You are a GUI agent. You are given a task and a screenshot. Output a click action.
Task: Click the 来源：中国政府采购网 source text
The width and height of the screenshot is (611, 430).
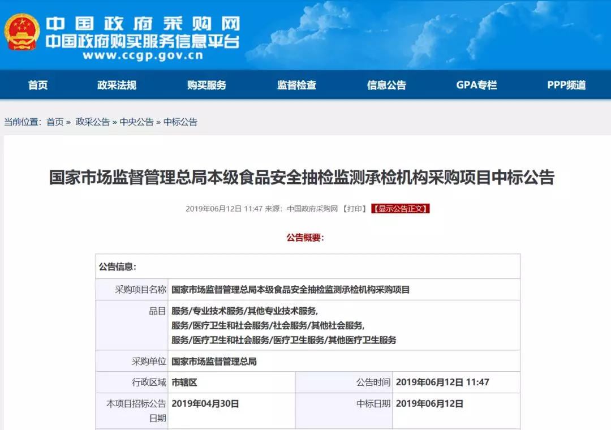pos(301,209)
